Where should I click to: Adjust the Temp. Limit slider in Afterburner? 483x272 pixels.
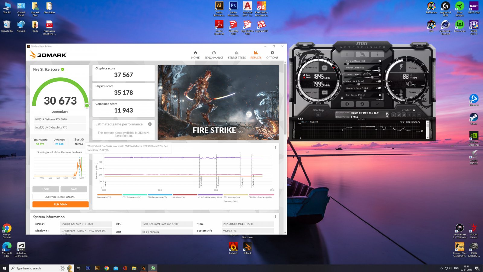pos(362,77)
